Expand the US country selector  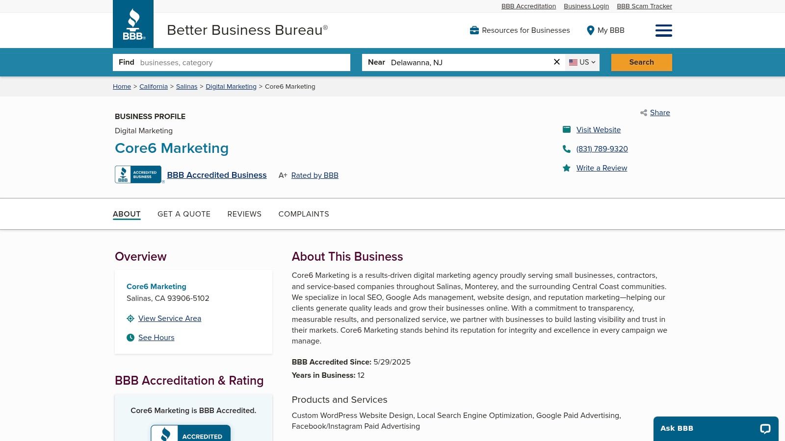(582, 62)
